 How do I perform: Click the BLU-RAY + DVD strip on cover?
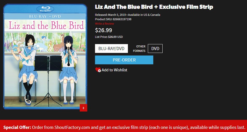(x=45, y=16)
